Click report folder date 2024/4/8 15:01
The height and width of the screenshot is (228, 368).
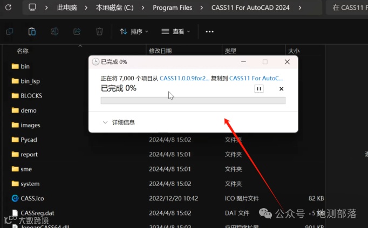click(170, 155)
